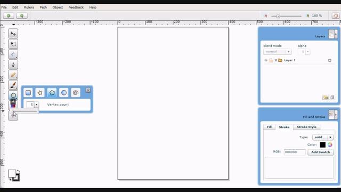Image resolution: width=341 pixels, height=192 pixels.
Task: Open the Layers panel header dropdown arrow
Action: [x=336, y=34]
